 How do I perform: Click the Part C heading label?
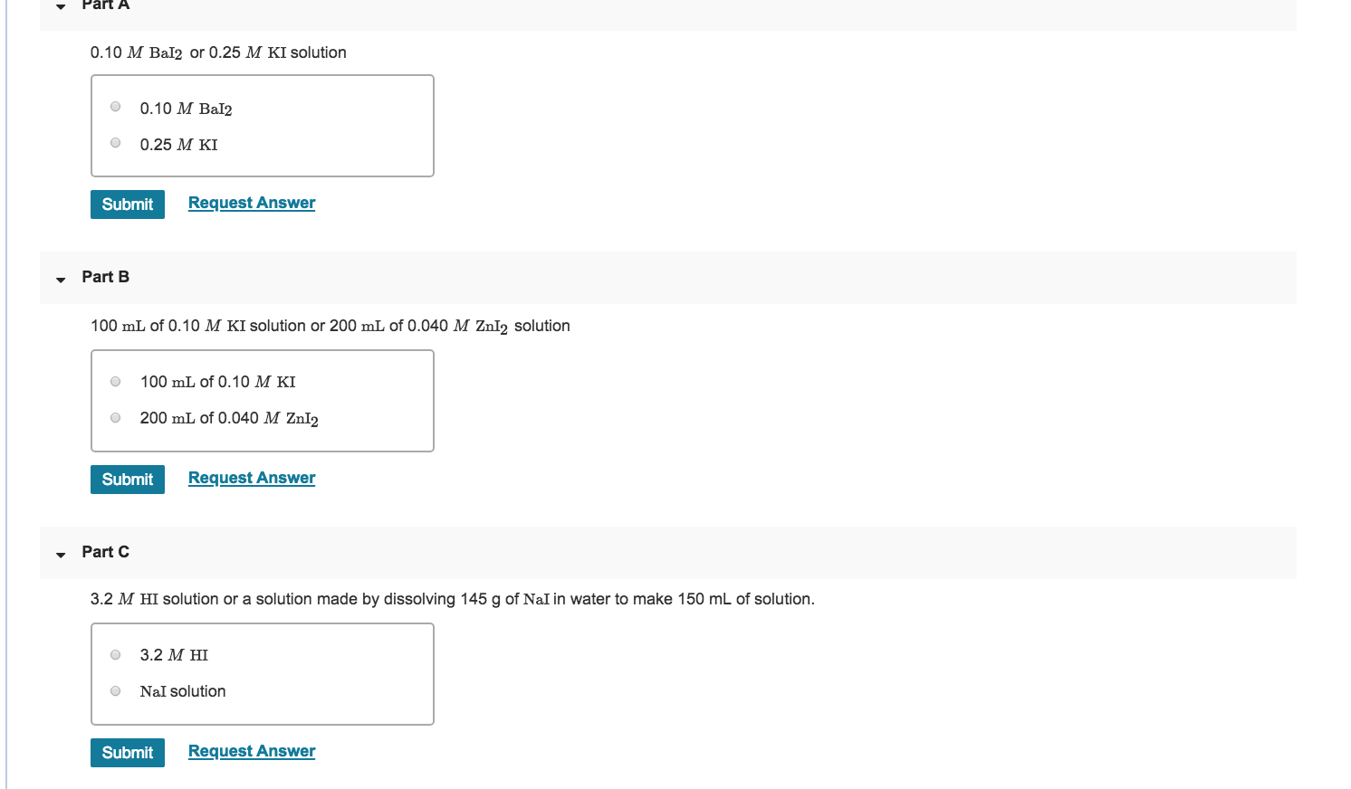pos(106,552)
